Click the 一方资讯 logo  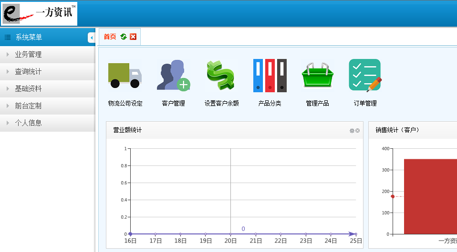click(39, 13)
